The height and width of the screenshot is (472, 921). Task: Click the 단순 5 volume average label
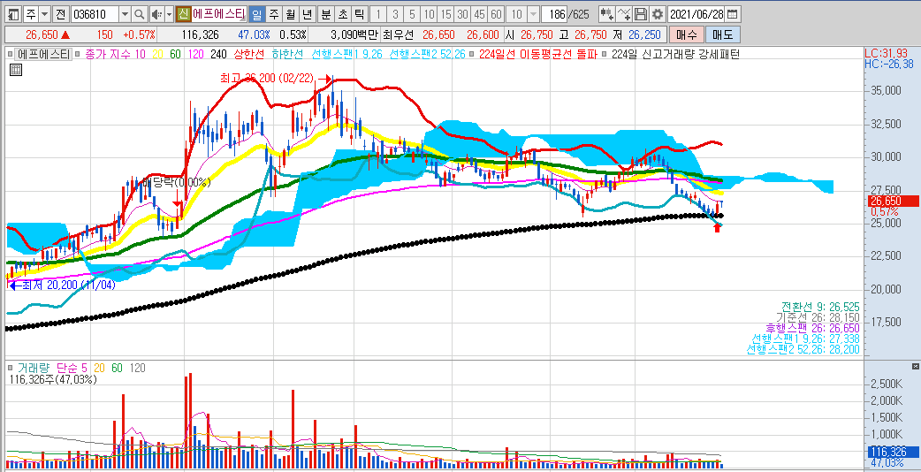pos(72,368)
